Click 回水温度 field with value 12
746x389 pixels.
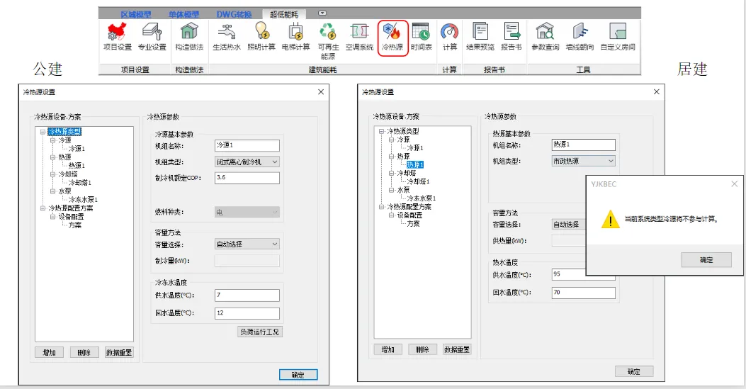247,313
